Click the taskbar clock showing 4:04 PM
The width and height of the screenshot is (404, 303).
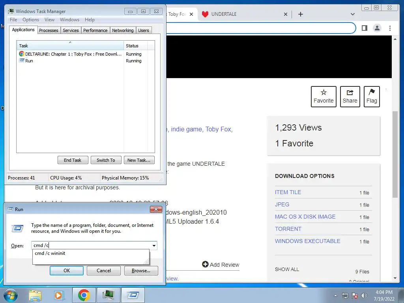point(384,296)
